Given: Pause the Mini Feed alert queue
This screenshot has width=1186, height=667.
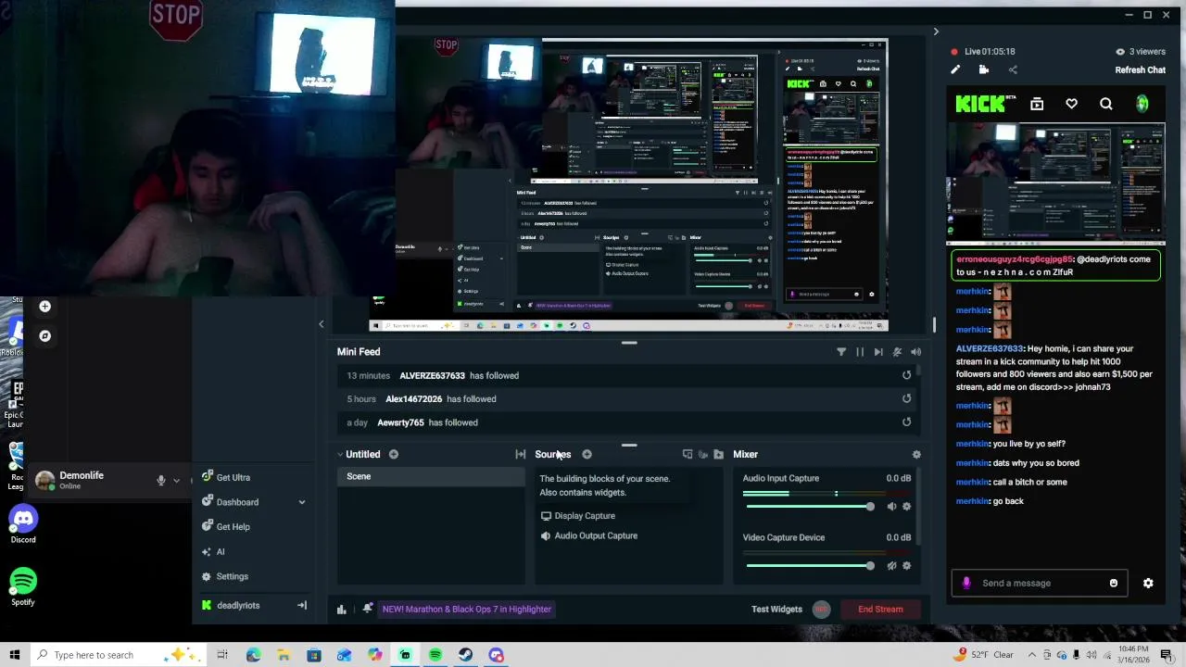Looking at the screenshot, I should pyautogui.click(x=860, y=352).
